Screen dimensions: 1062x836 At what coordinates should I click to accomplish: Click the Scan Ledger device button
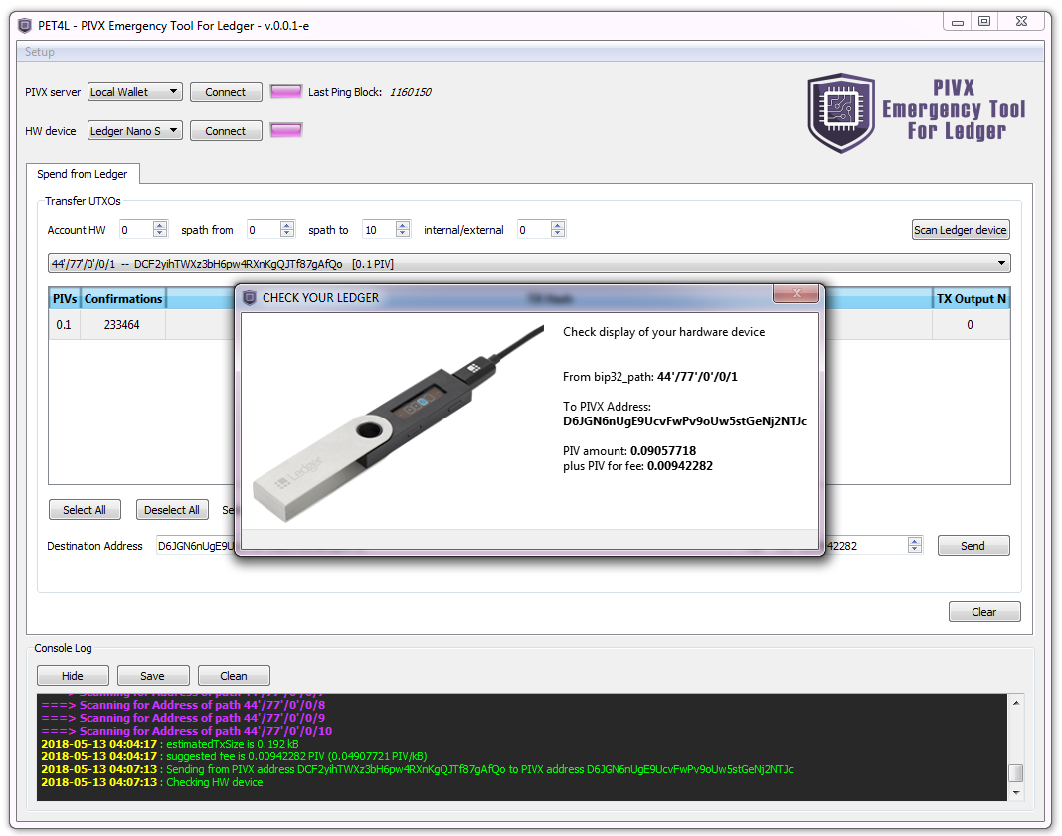click(961, 230)
